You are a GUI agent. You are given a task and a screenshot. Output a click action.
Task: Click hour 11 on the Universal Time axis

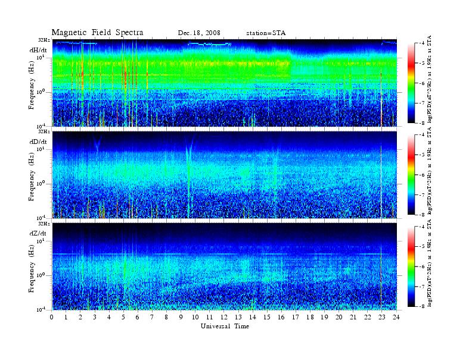pyautogui.click(x=210, y=317)
